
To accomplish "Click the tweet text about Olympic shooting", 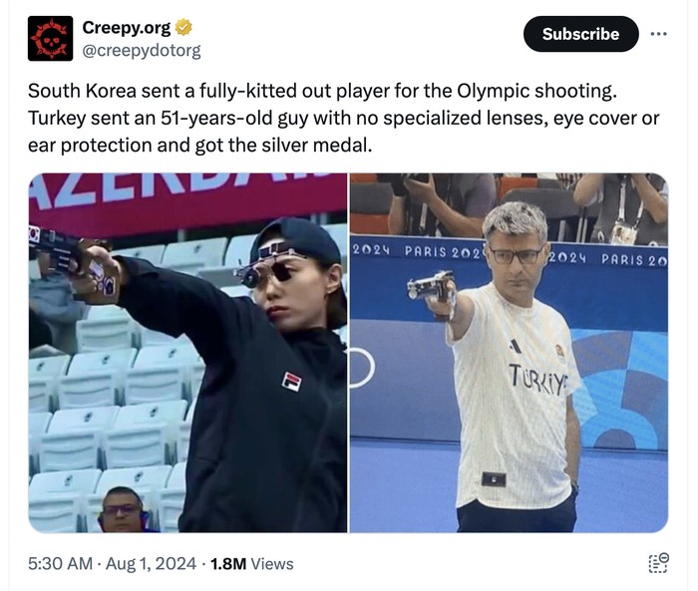I will click(x=343, y=118).
